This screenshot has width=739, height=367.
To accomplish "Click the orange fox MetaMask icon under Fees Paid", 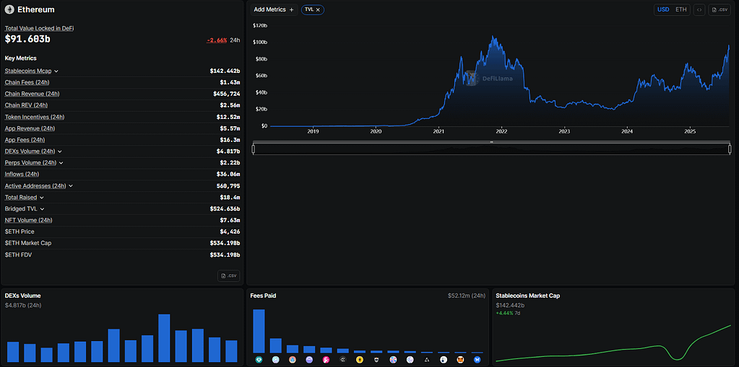I will [460, 360].
